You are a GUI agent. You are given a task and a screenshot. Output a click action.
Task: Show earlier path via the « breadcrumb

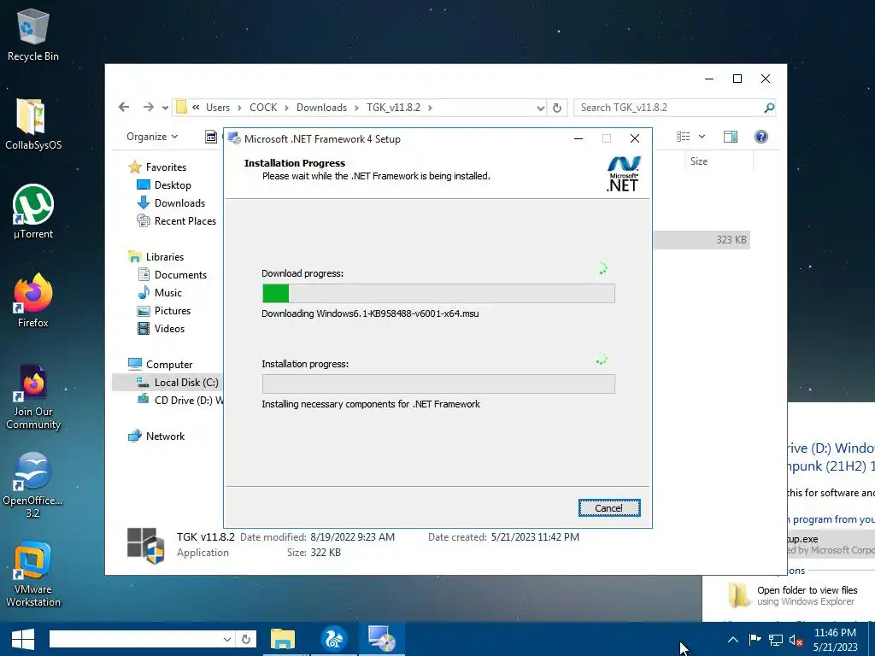point(196,107)
